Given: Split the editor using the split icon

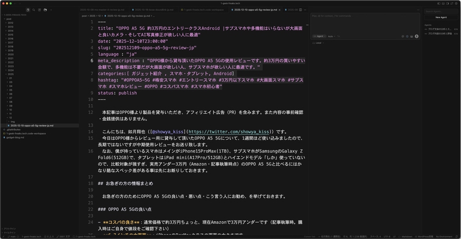Looking at the screenshot, I should (x=300, y=10).
